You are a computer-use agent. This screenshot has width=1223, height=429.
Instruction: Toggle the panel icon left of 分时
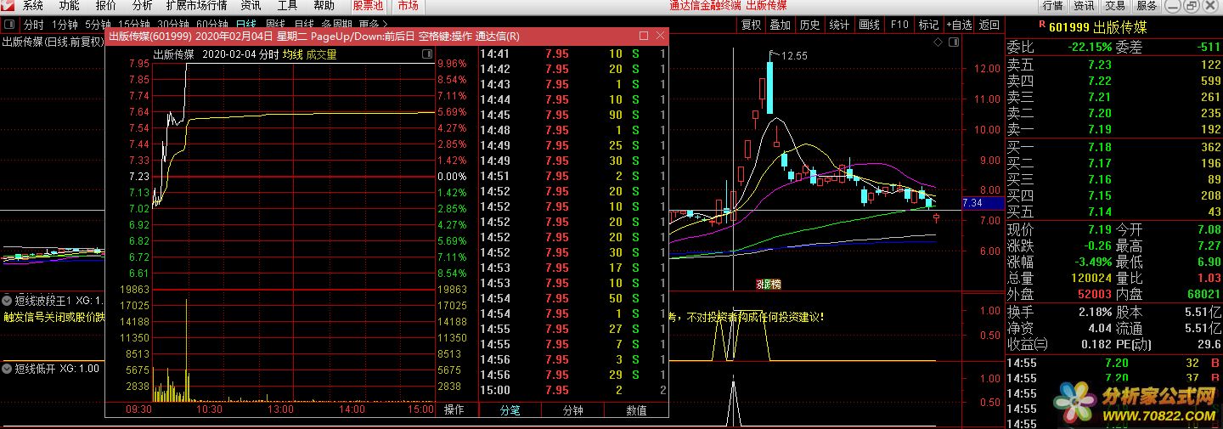click(x=9, y=25)
